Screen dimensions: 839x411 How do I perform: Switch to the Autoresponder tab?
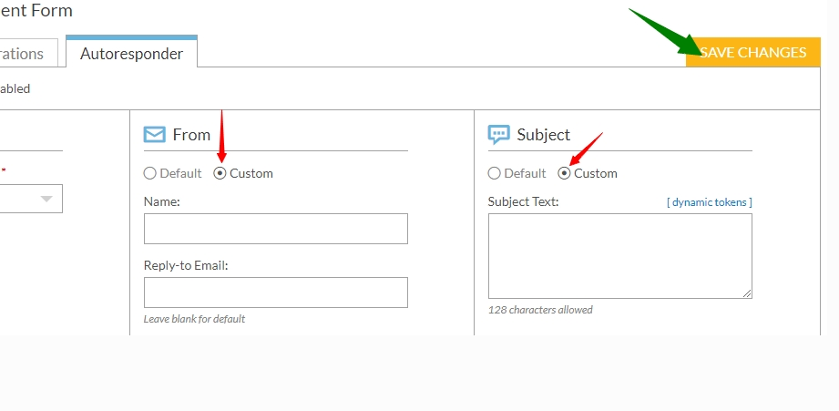(x=131, y=53)
